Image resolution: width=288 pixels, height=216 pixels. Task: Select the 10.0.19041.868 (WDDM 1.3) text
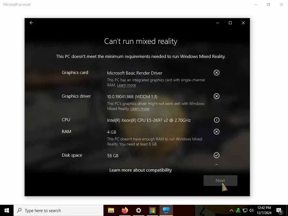pyautogui.click(x=132, y=97)
